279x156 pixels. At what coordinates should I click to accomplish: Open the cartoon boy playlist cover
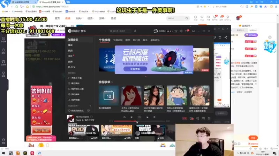176,96
